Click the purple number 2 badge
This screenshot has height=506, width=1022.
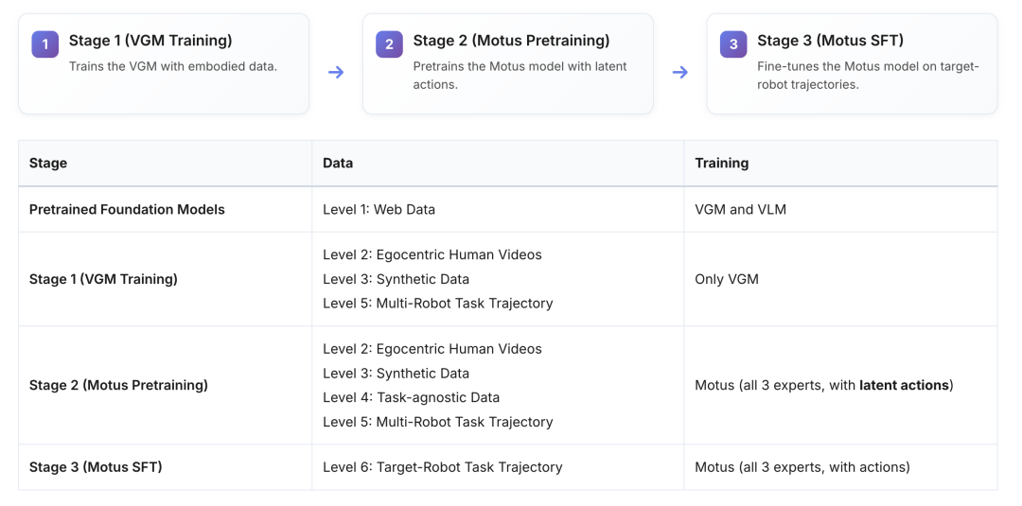coord(389,44)
